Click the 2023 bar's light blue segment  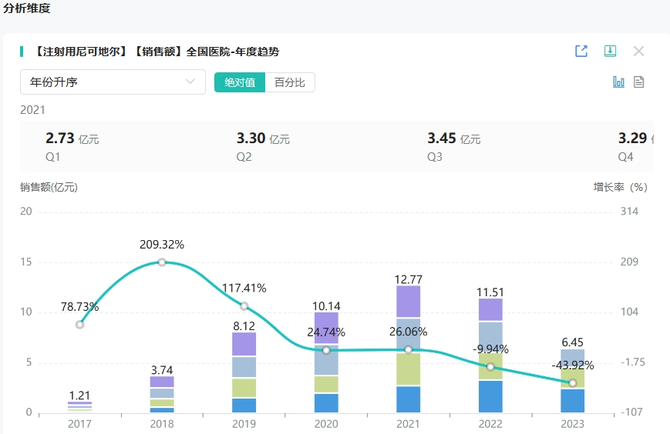572,357
